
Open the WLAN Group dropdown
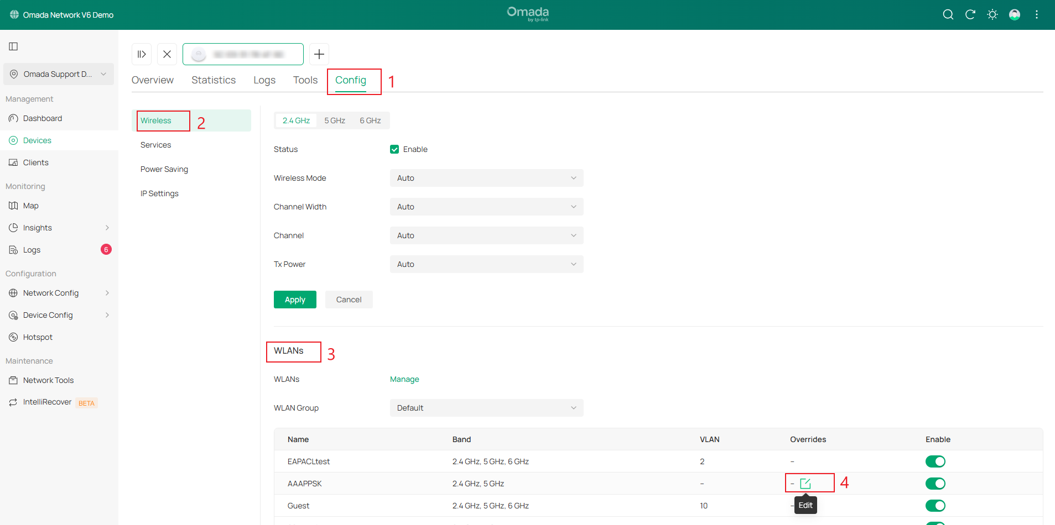tap(486, 408)
